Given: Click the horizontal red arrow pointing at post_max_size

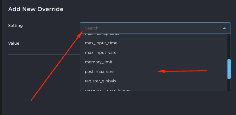Looking at the screenshot, I should coord(182,71).
